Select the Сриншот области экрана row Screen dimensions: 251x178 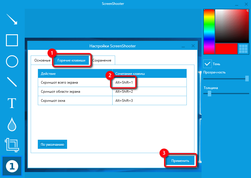click(x=112, y=92)
